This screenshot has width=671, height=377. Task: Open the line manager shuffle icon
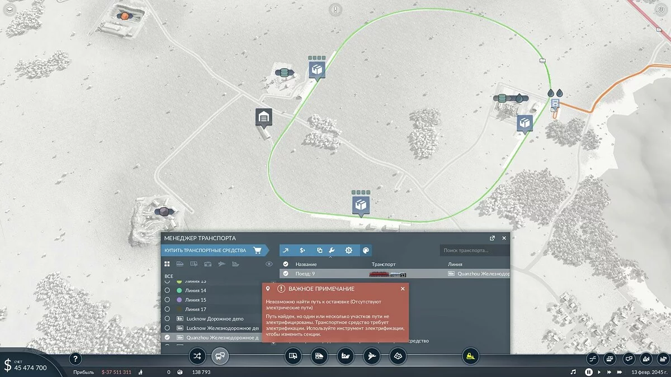pyautogui.click(x=197, y=356)
